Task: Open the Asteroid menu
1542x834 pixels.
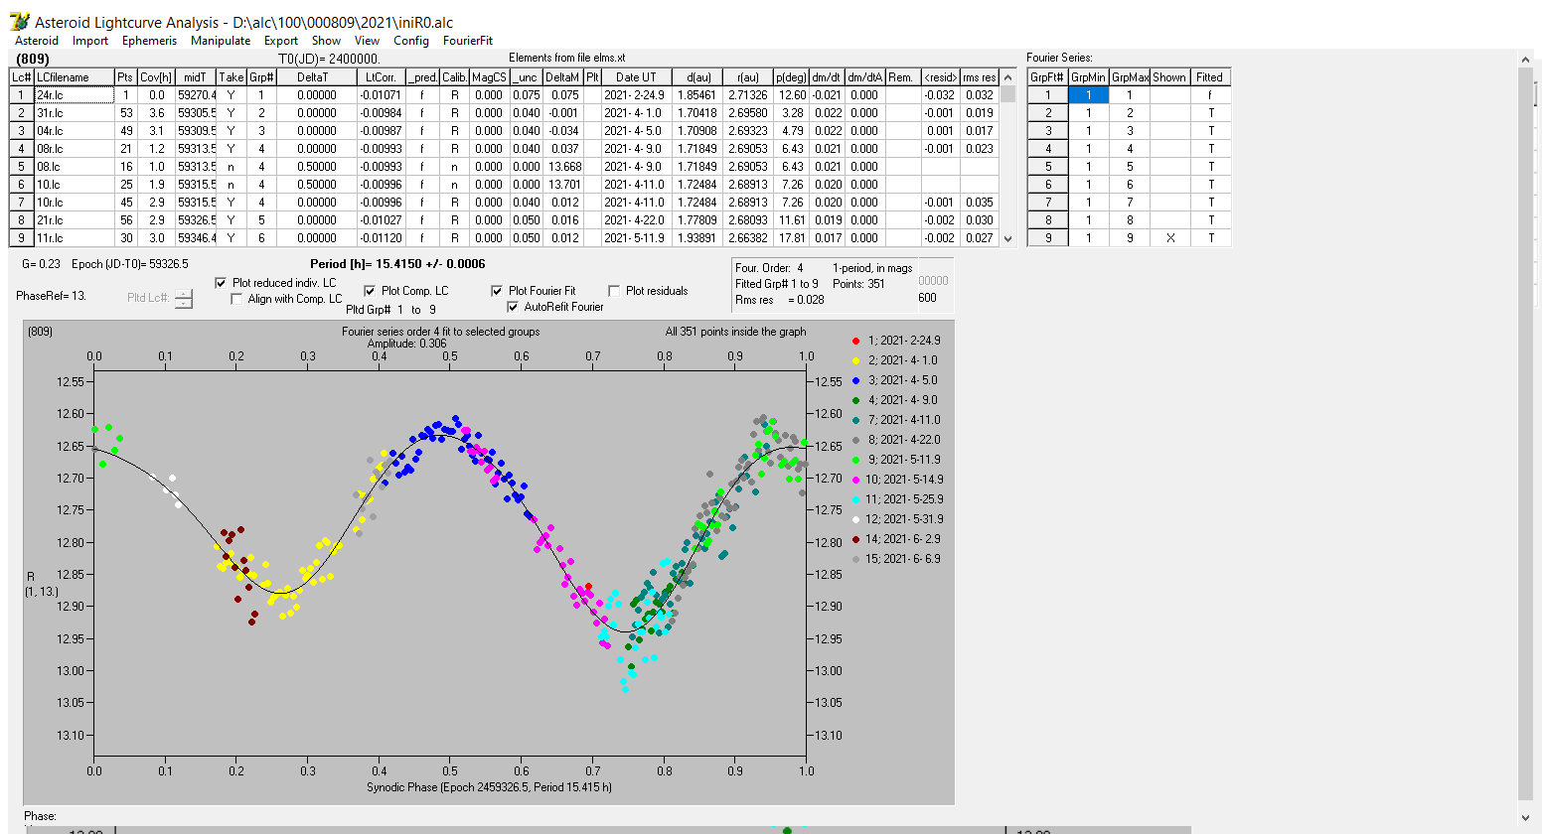Action: pos(37,41)
